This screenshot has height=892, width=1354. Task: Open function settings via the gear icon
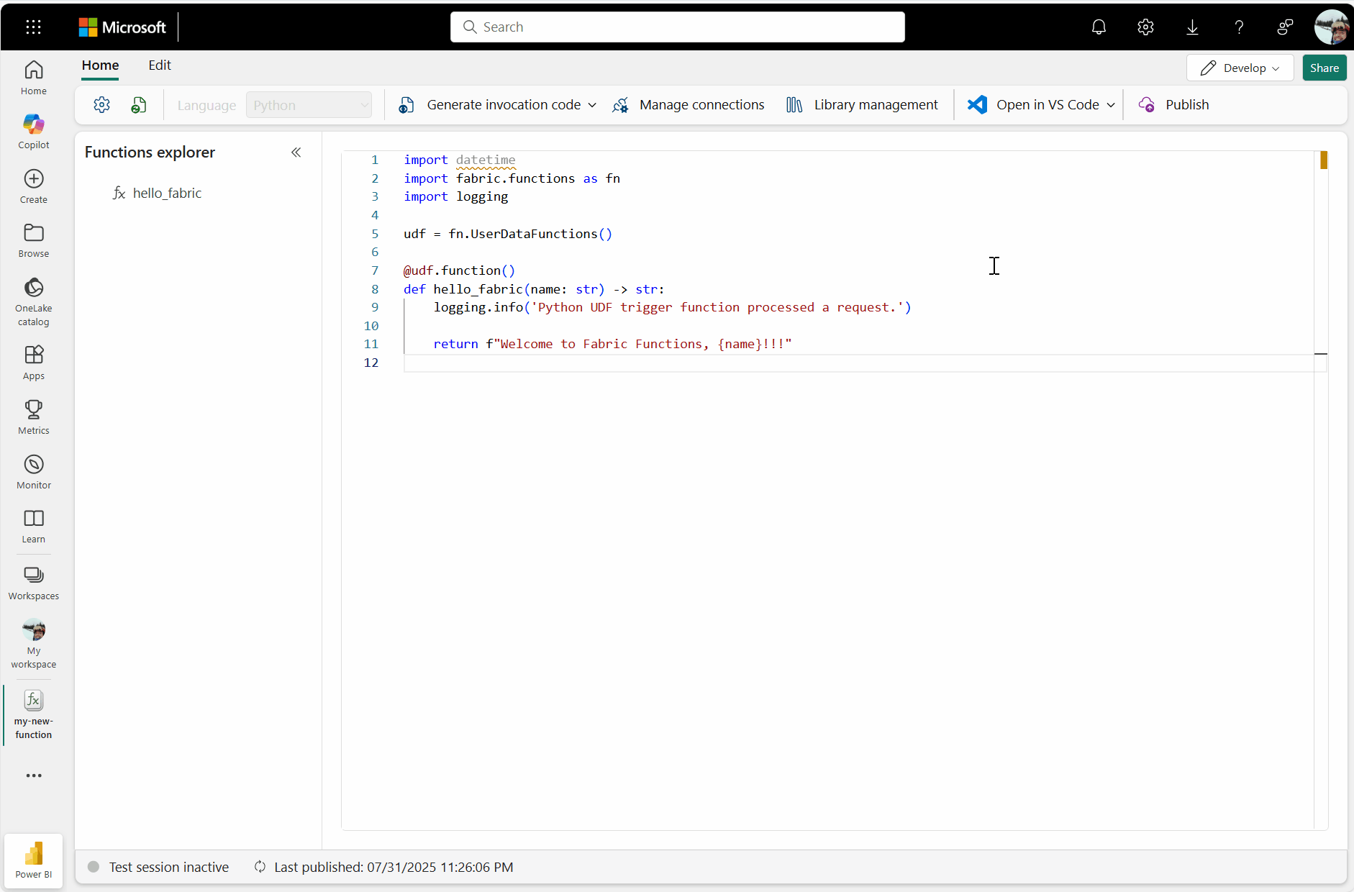click(101, 104)
